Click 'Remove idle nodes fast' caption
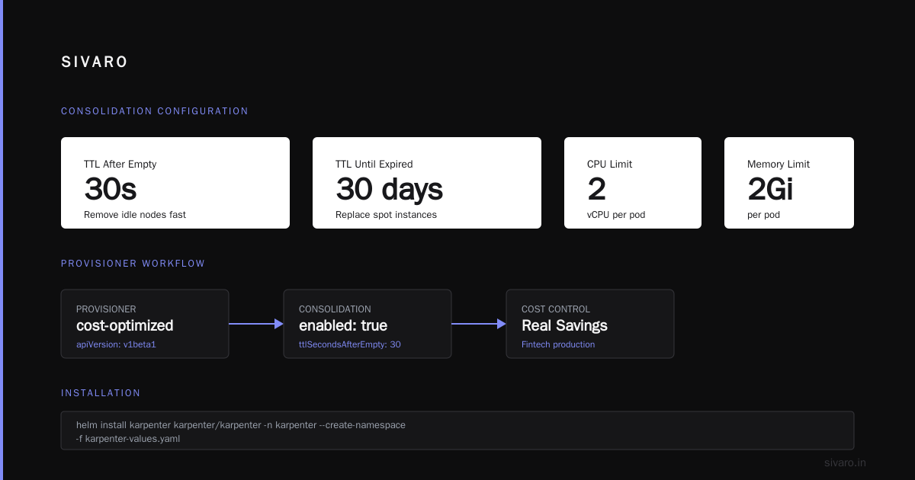Screen dimensions: 915x480 click(135, 215)
